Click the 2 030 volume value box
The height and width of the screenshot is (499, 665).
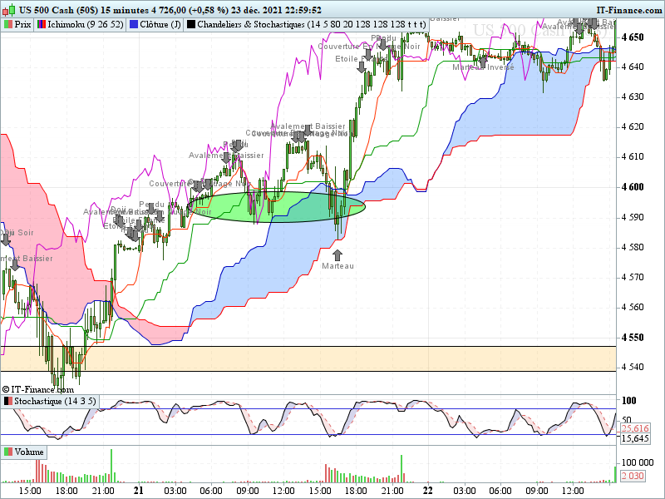coord(633,476)
